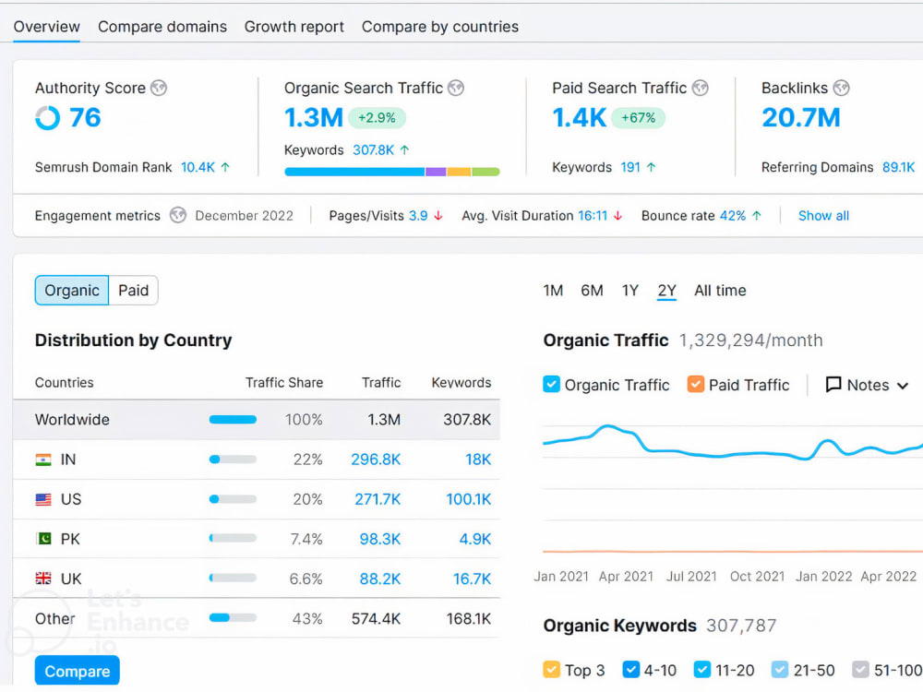Click globe icon next to Authority Score

(x=159, y=89)
